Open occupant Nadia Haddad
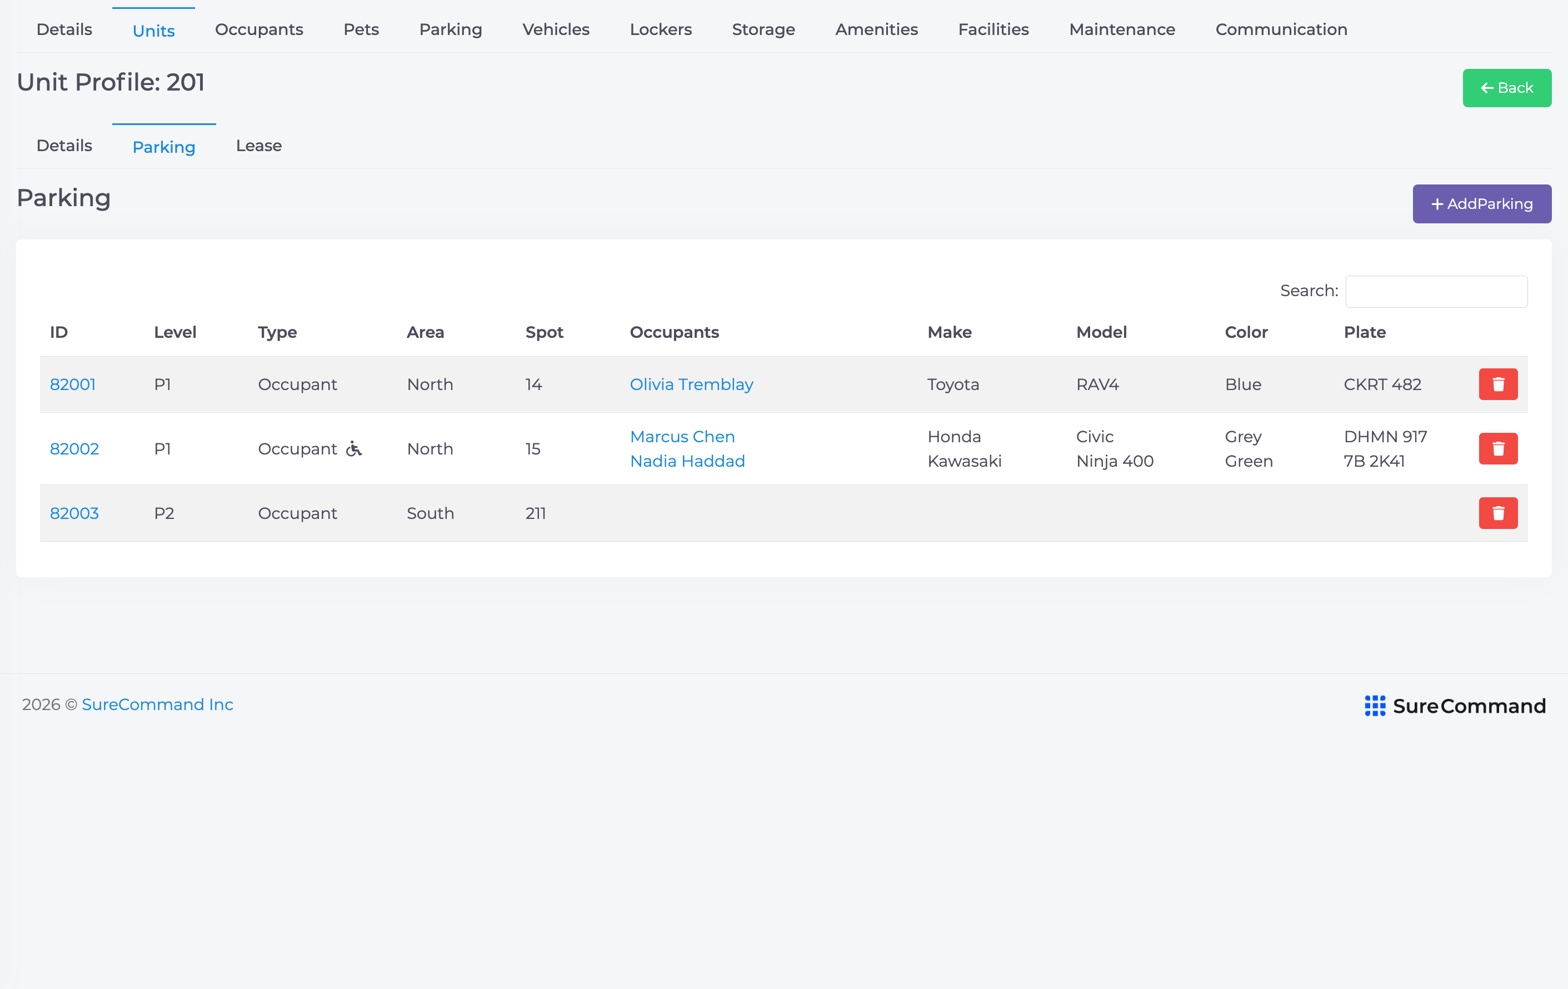Screen dimensions: 1568x989 (x=688, y=461)
